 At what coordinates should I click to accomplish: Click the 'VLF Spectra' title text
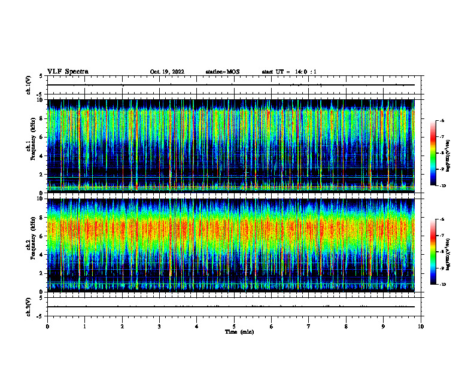click(x=68, y=72)
